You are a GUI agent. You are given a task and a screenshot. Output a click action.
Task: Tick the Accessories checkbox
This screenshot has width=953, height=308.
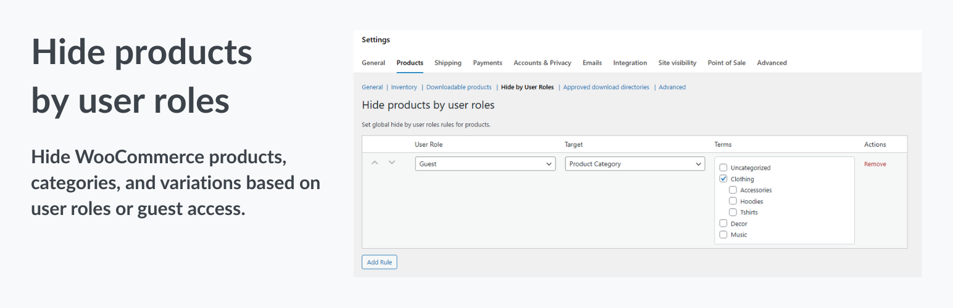coord(733,190)
